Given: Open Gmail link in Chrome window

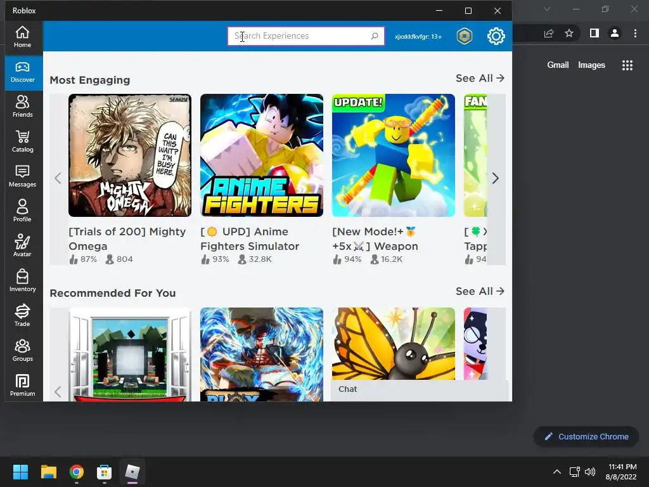Looking at the screenshot, I should (x=558, y=65).
